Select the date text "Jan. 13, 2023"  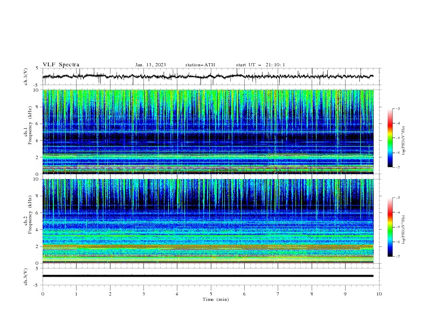pos(150,65)
